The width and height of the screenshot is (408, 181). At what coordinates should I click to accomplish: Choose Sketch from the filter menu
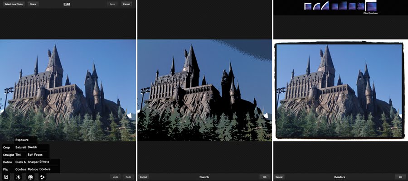coord(33,147)
